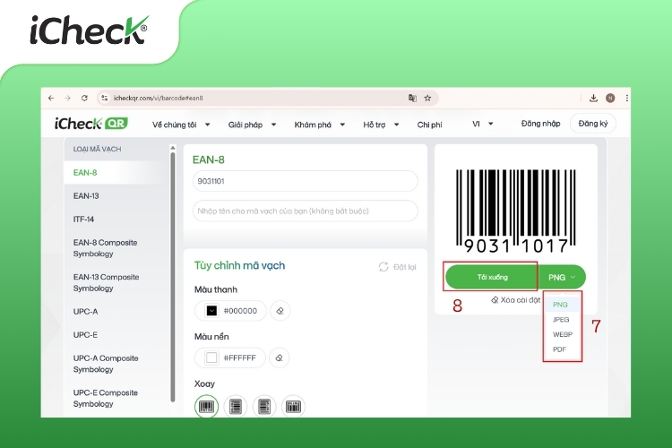Click the generated barcode preview image
This screenshot has height=448, width=672.
(x=515, y=211)
